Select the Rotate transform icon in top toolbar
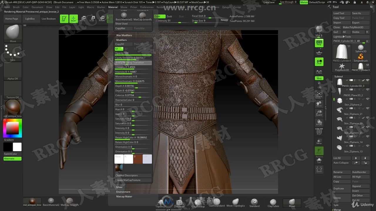 [x=102, y=19]
